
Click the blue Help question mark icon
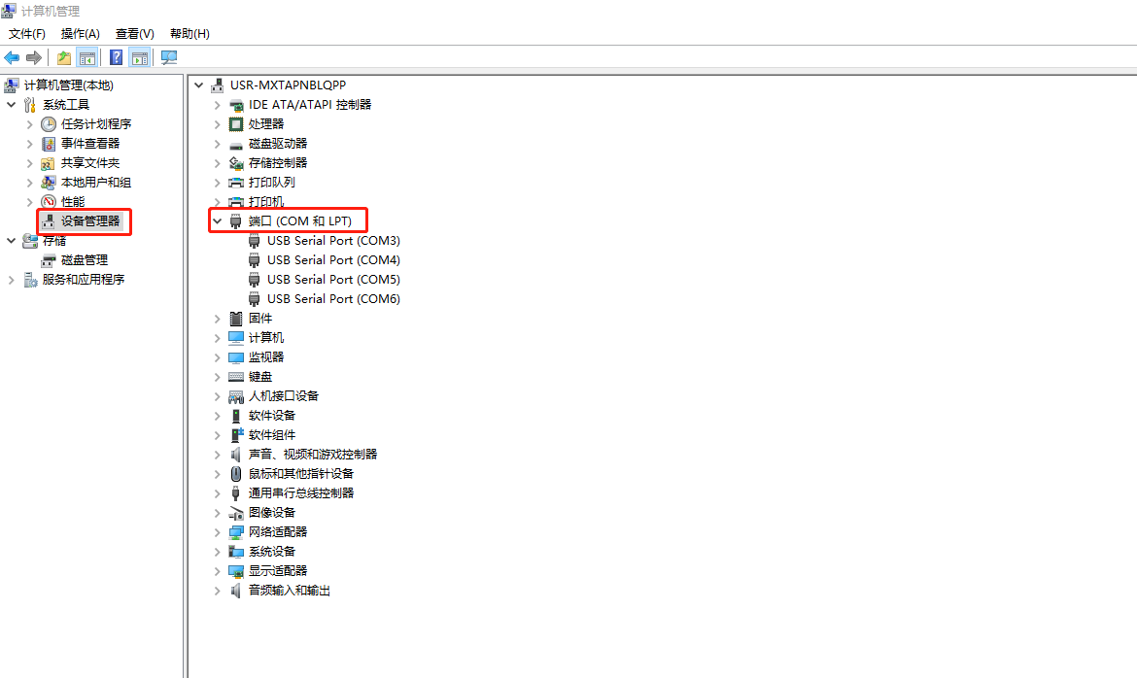116,58
